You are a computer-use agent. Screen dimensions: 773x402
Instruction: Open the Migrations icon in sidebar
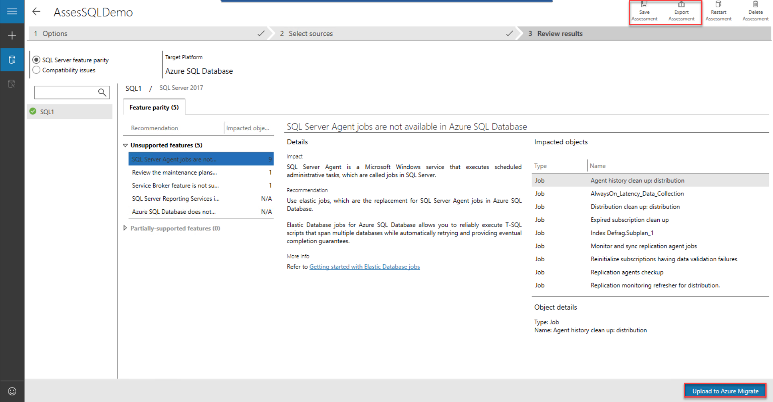point(12,84)
